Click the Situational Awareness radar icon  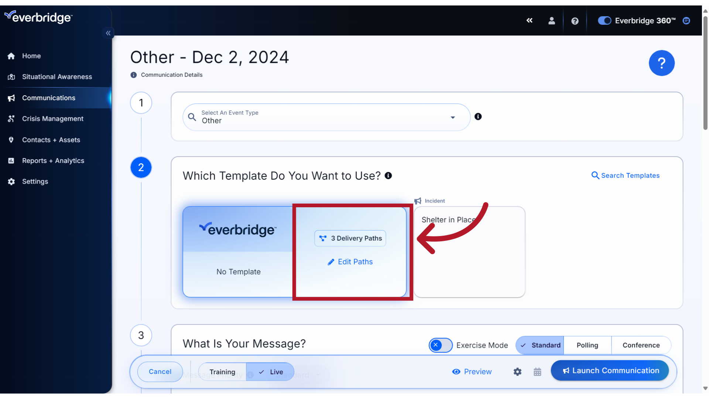(12, 76)
